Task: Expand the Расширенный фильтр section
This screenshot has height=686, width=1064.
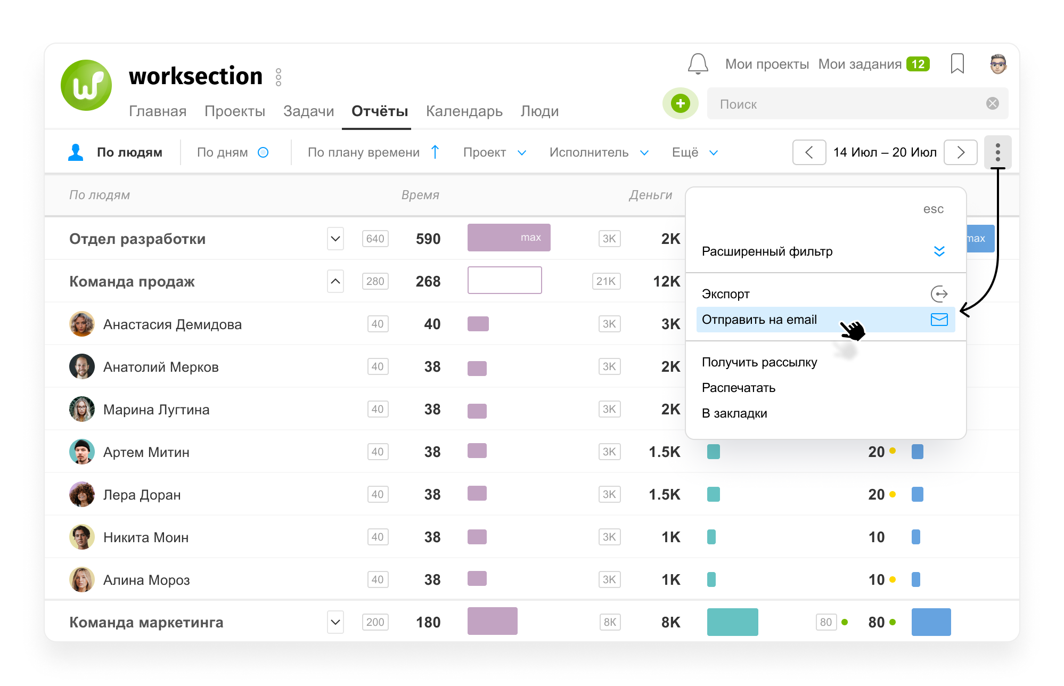Action: (x=939, y=251)
